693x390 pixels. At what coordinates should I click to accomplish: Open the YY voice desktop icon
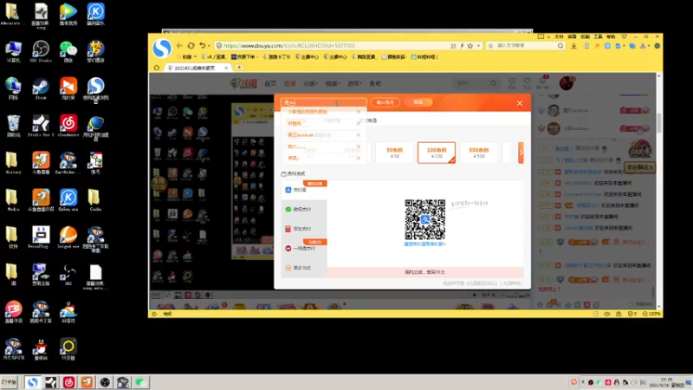pos(68,349)
